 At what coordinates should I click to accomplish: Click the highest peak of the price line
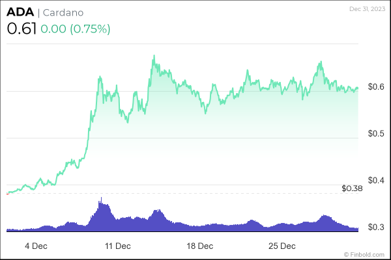(154, 57)
